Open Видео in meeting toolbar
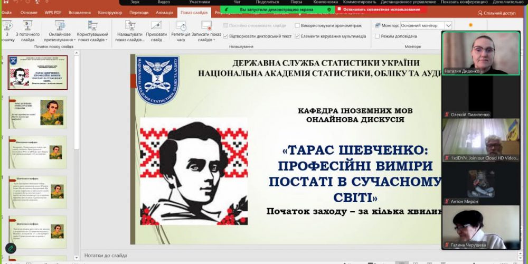Image resolution: width=528 pixels, height=264 pixels. [x=164, y=2]
